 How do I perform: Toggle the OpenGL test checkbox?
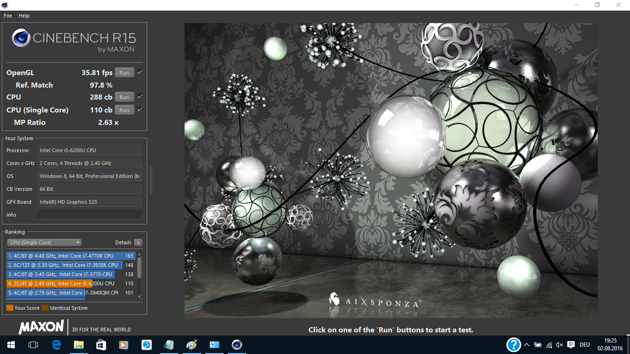click(140, 72)
